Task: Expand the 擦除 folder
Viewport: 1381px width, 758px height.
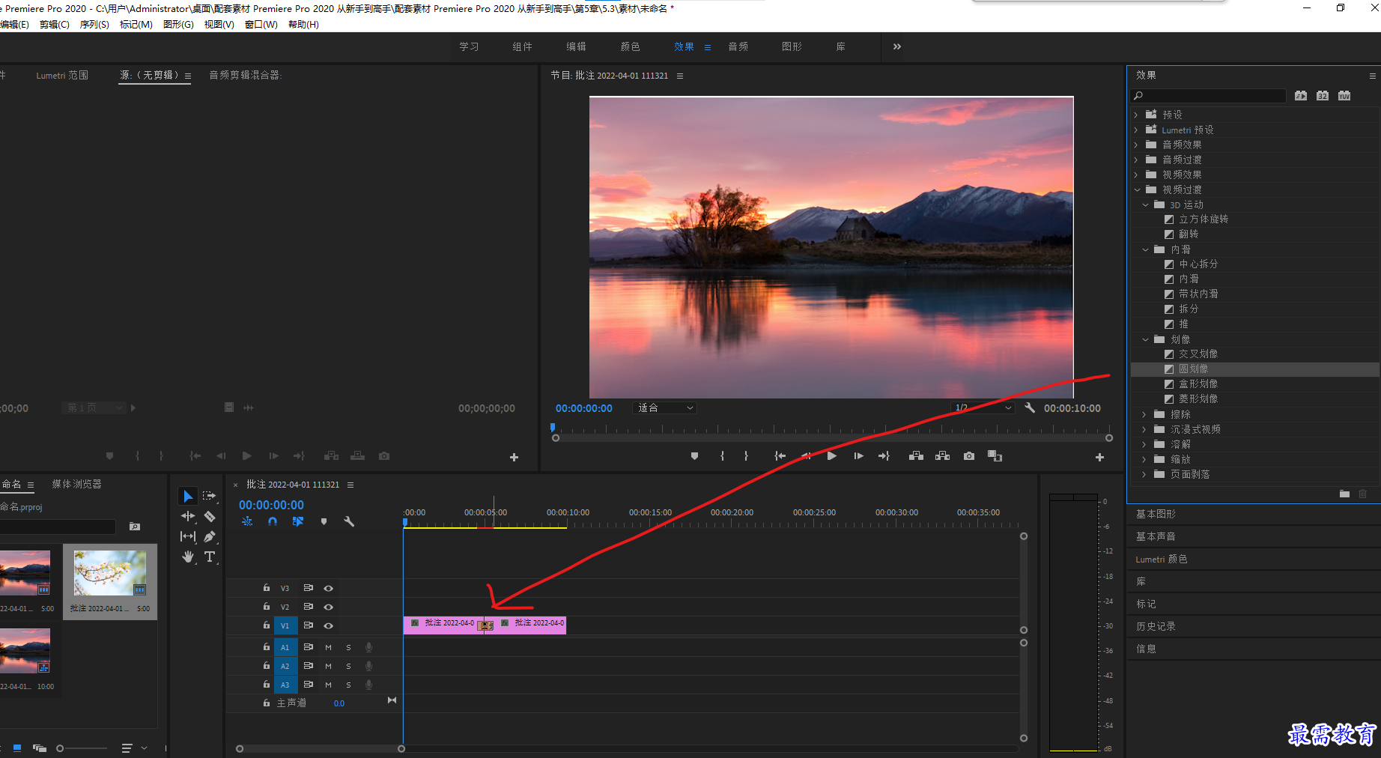Action: [1144, 414]
